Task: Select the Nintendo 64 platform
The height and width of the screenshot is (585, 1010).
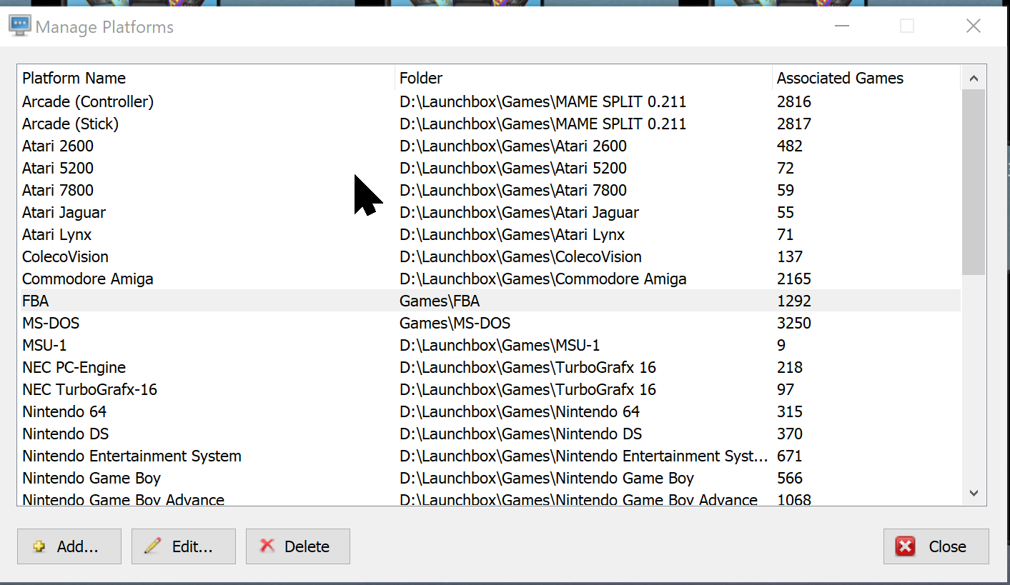Action: [x=489, y=411]
